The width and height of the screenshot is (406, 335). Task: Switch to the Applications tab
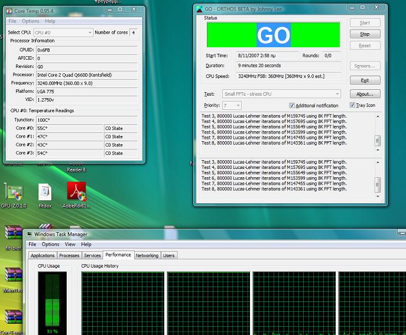[43, 255]
